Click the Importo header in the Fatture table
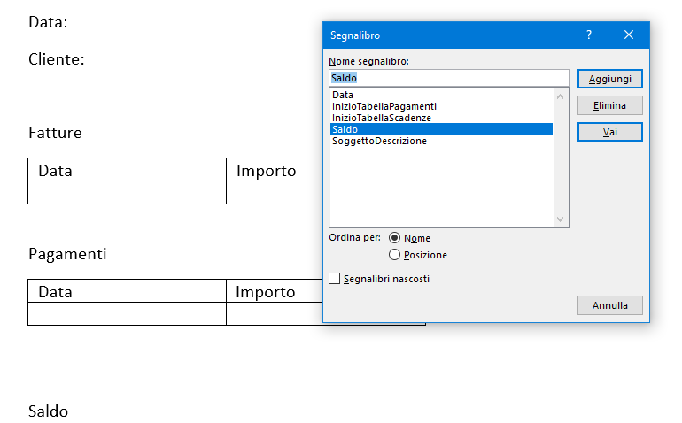This screenshot has width=682, height=423. [266, 171]
